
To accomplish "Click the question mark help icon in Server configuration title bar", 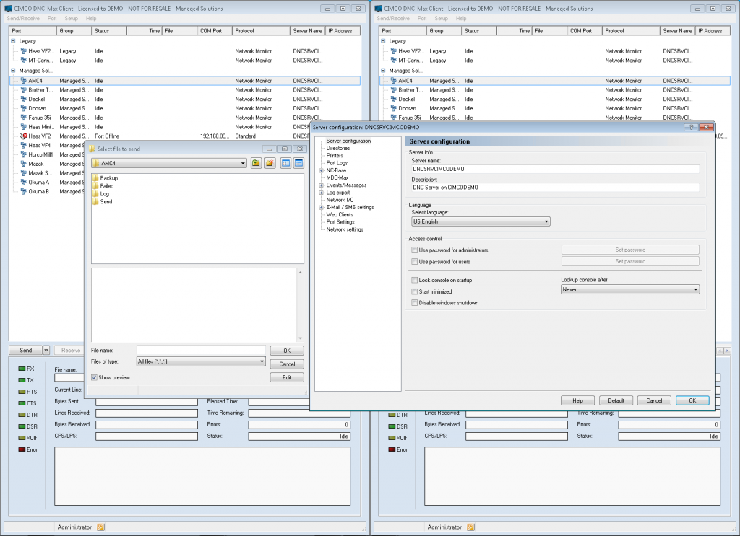I will (691, 127).
